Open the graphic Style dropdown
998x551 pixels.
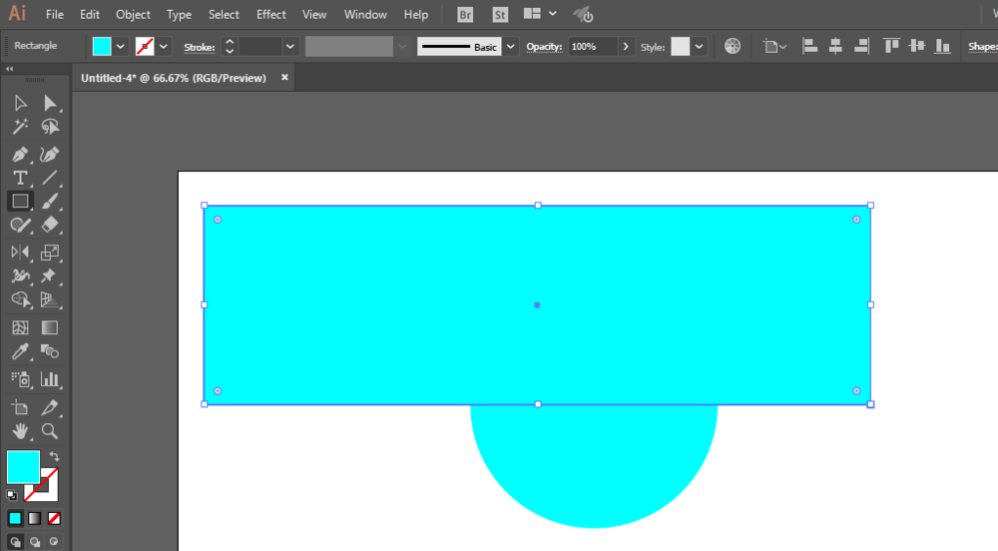pyautogui.click(x=699, y=47)
